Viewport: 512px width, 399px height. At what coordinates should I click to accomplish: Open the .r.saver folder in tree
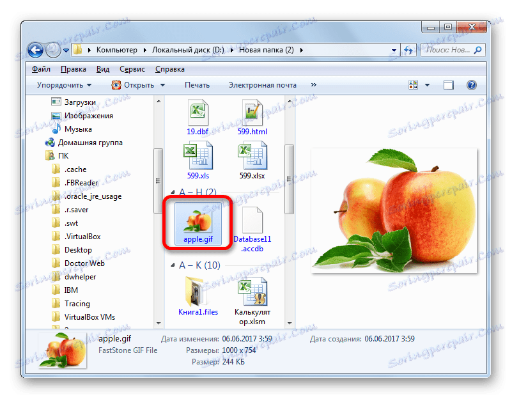pos(77,210)
